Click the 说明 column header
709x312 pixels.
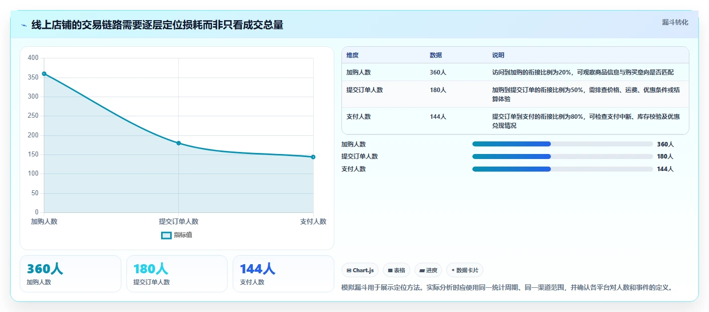pyautogui.click(x=499, y=55)
